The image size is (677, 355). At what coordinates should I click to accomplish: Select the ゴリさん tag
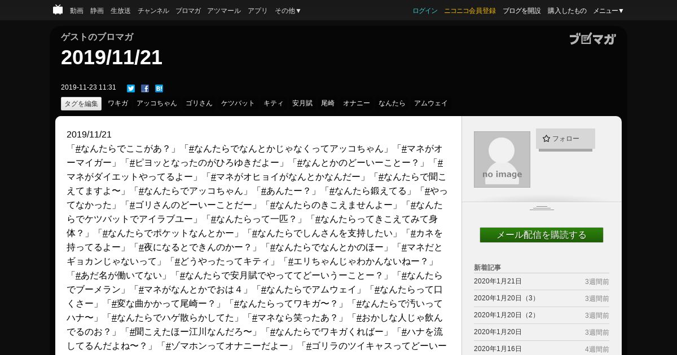[x=199, y=104]
